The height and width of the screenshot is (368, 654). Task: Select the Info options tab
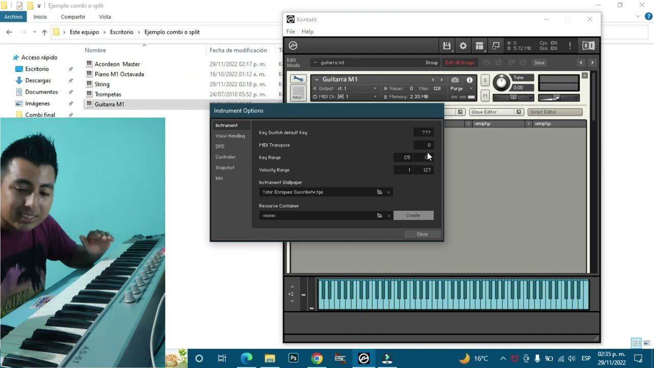pyautogui.click(x=219, y=178)
